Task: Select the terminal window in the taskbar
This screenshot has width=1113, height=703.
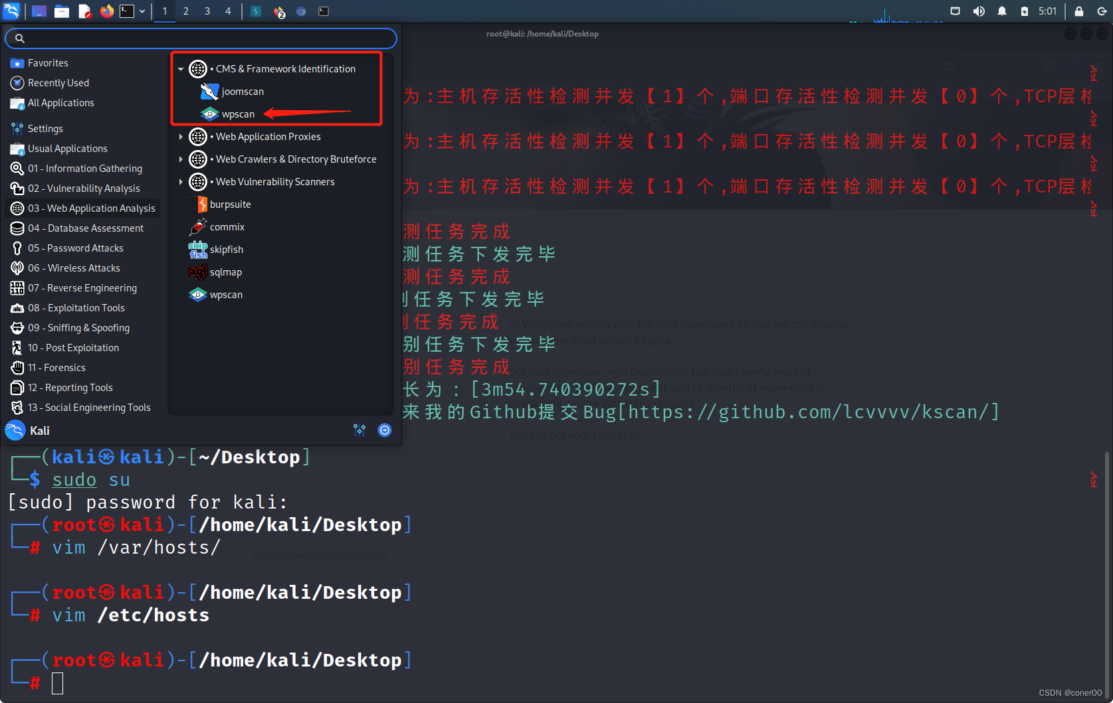Action: [324, 11]
